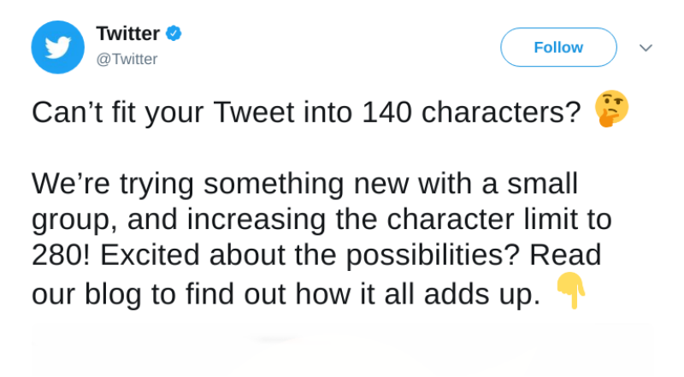Click the word "280!" in tweet
This screenshot has height=377, width=684.
[61, 255]
